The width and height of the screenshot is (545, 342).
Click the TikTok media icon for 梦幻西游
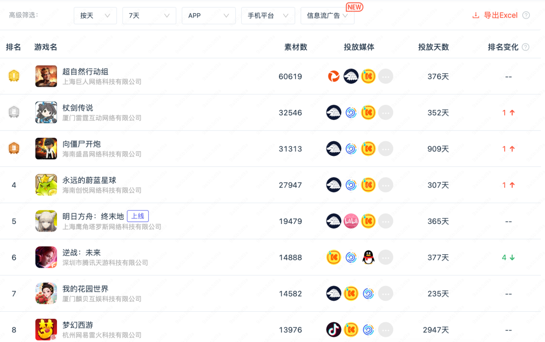334,329
